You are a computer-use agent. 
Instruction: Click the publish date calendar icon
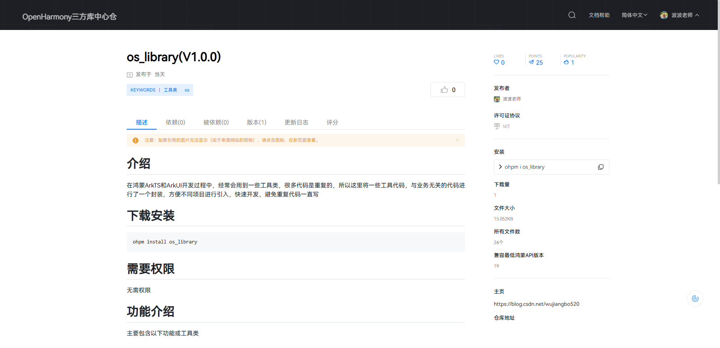[130, 75]
